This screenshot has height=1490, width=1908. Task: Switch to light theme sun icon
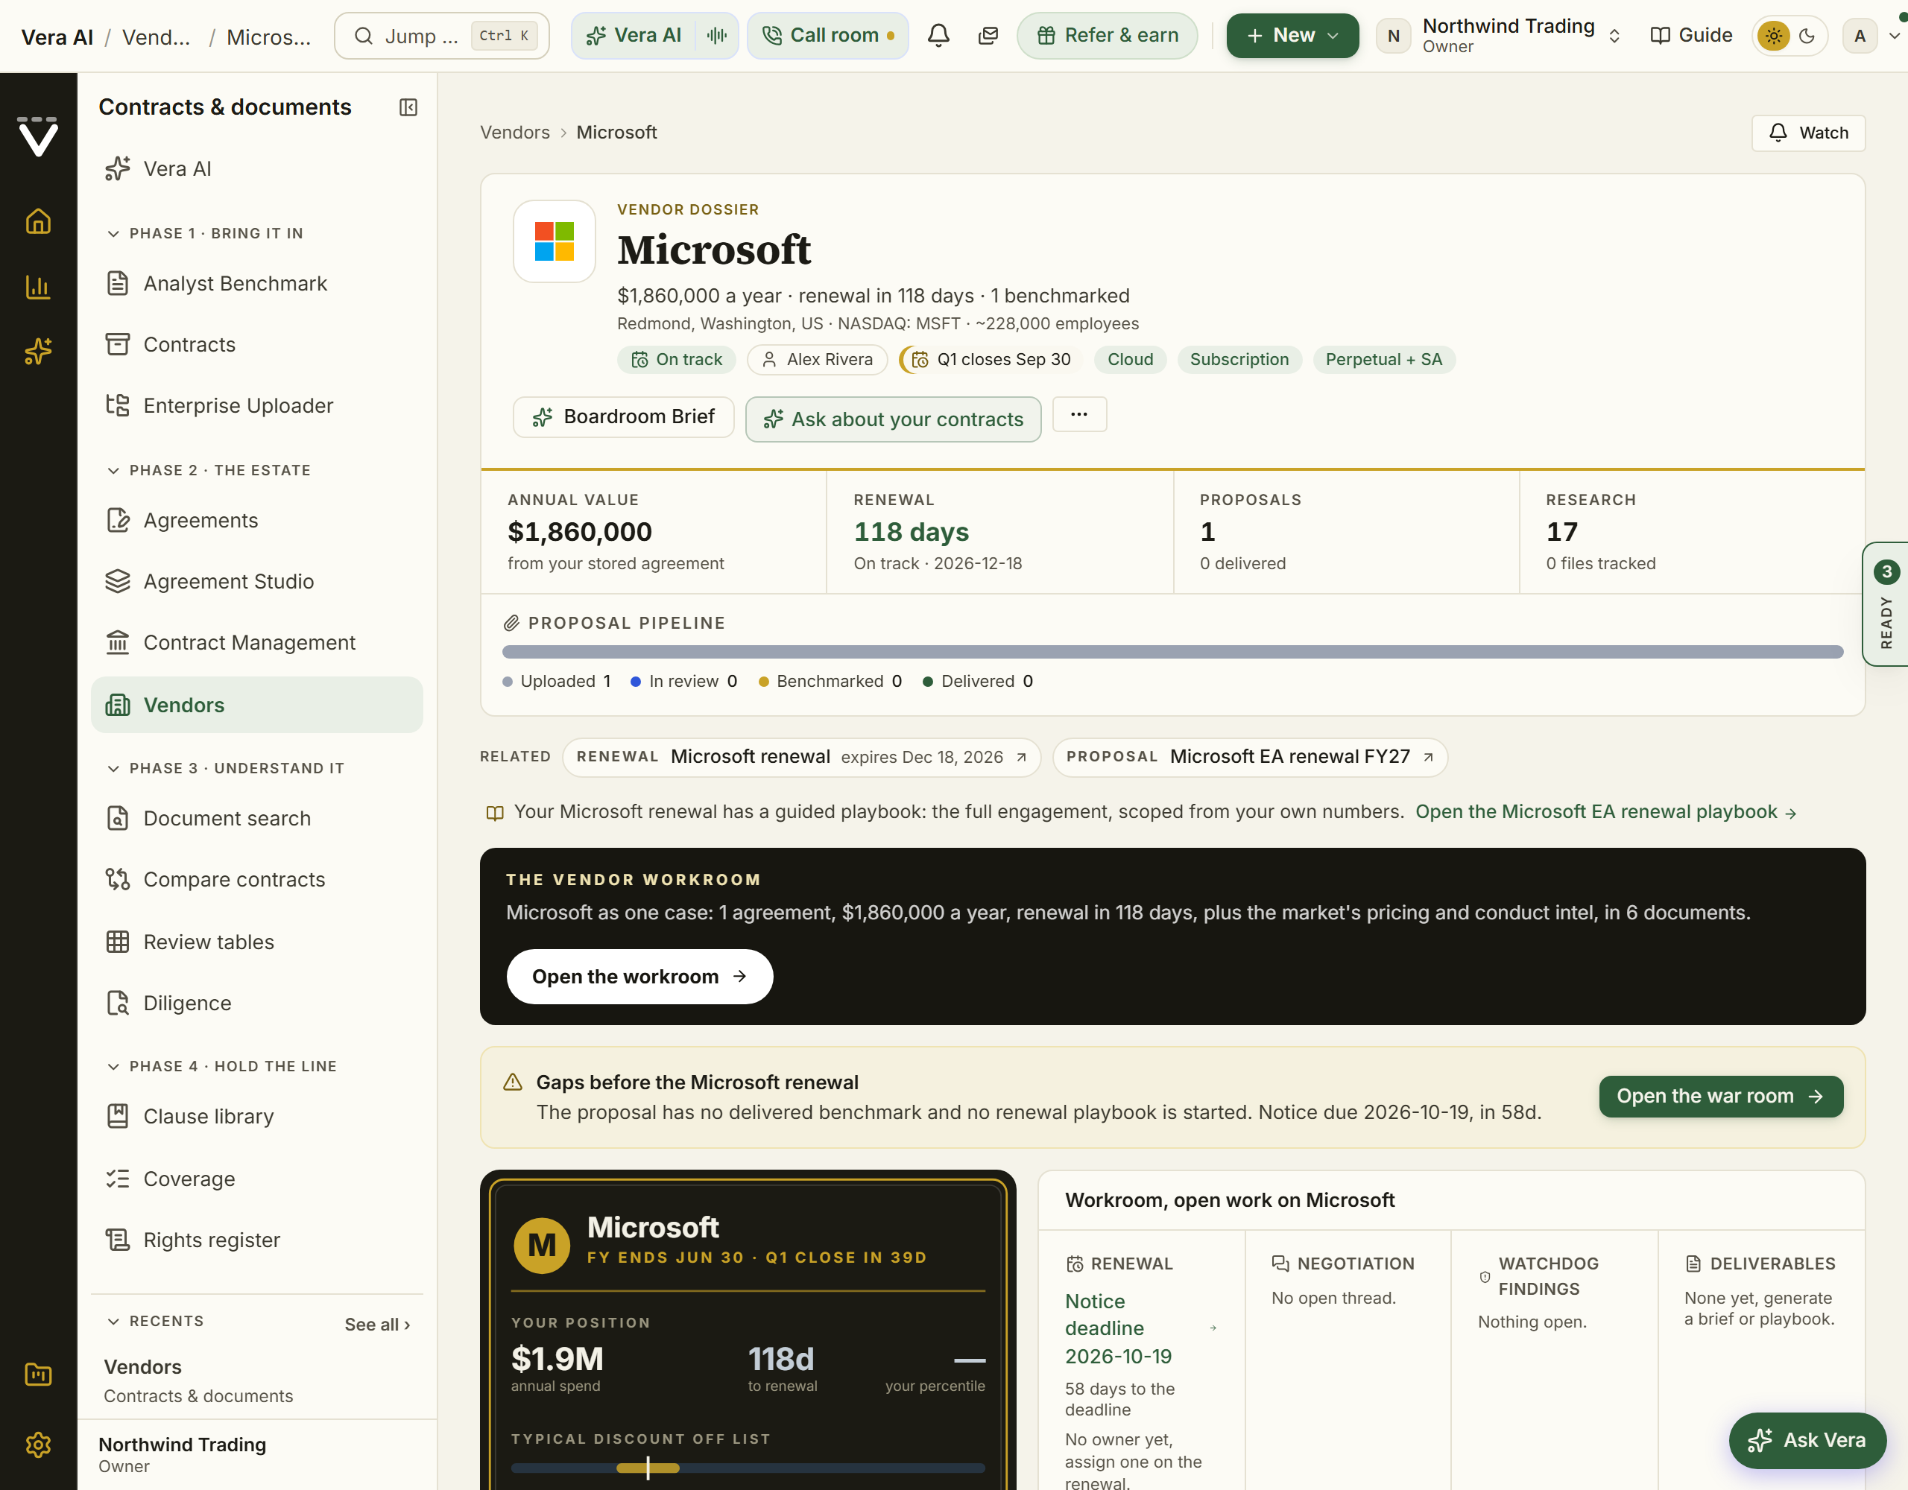pos(1773,36)
